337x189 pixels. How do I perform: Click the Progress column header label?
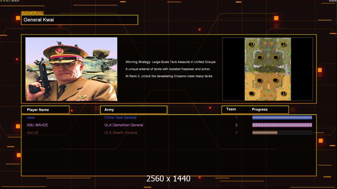click(x=260, y=109)
